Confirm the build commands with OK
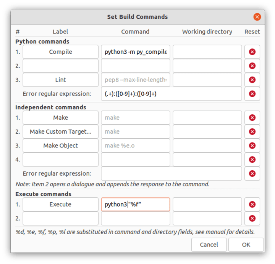Image resolution: width=275 pixels, height=264 pixels. [x=246, y=245]
